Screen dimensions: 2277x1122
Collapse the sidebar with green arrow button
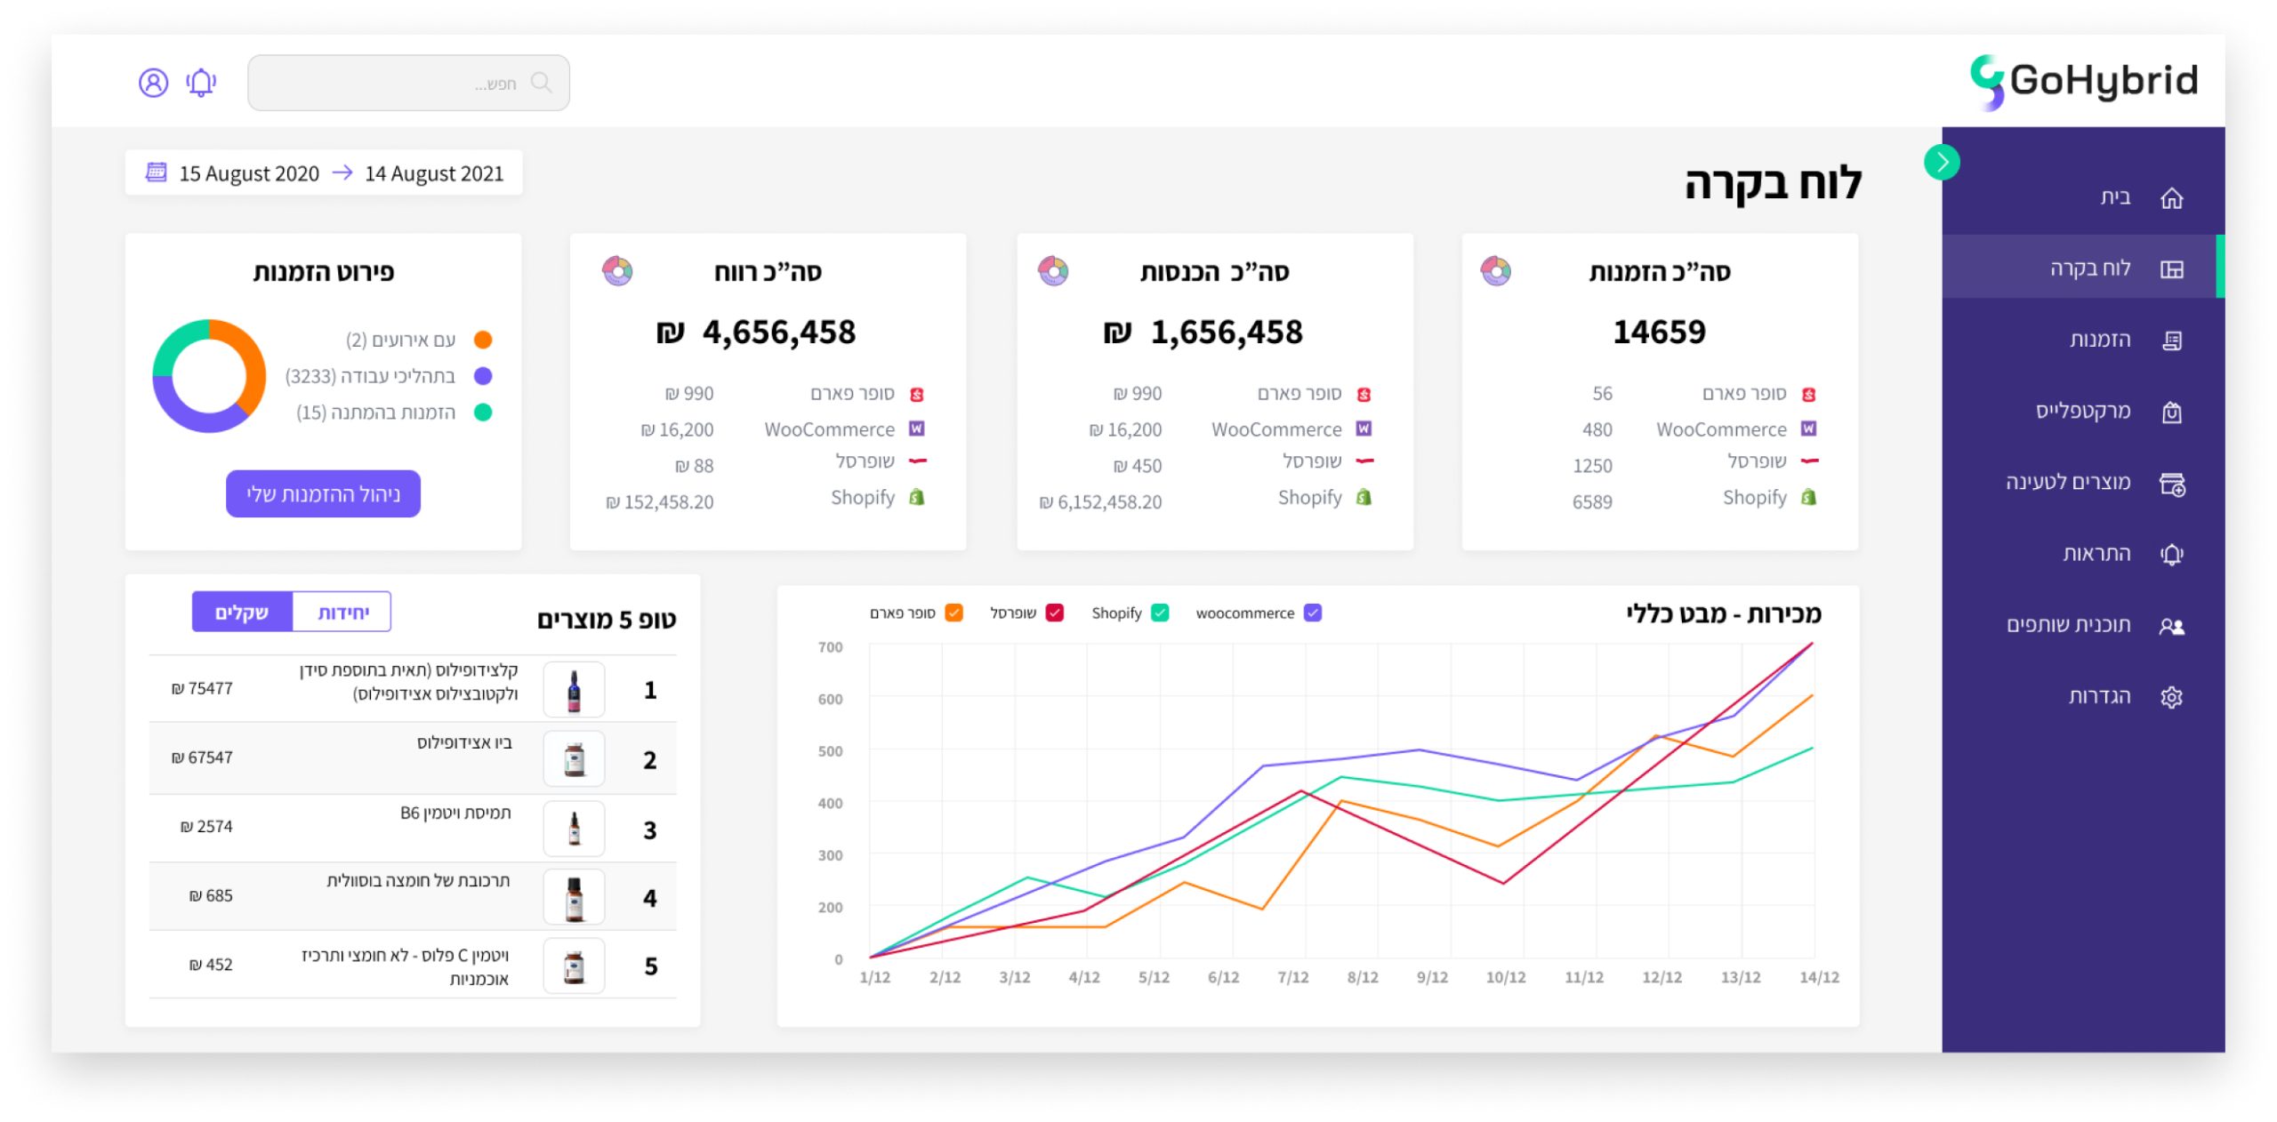click(x=1942, y=162)
